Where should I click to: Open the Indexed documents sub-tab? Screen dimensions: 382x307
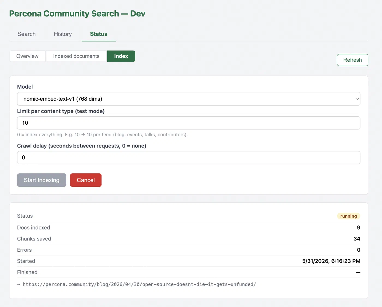click(x=76, y=56)
